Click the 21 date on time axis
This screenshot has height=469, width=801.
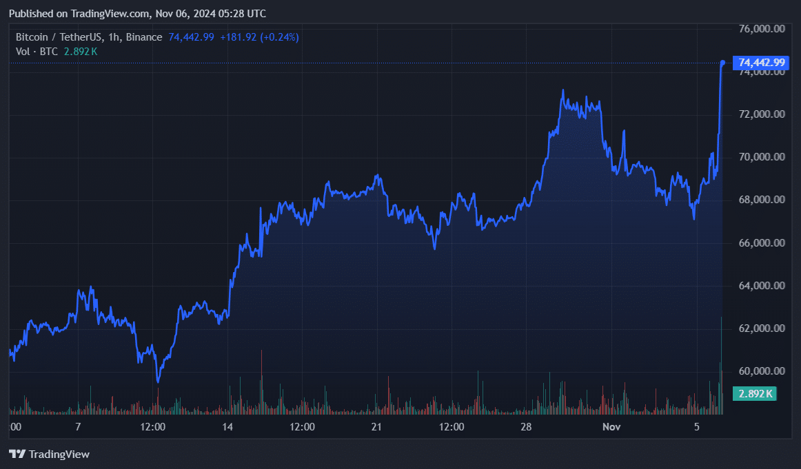tap(376, 426)
